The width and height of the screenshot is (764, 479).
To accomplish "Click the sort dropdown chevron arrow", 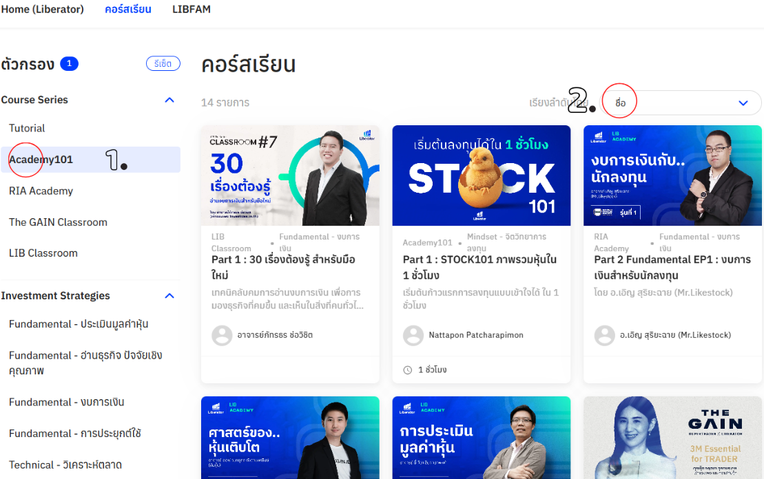I will point(743,103).
